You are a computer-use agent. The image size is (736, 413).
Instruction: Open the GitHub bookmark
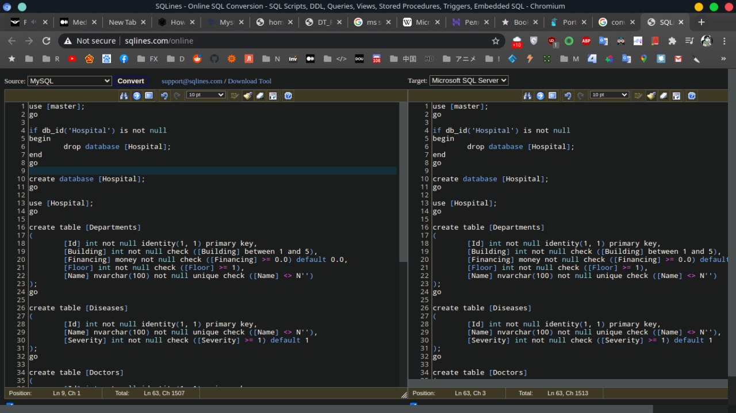tap(214, 59)
